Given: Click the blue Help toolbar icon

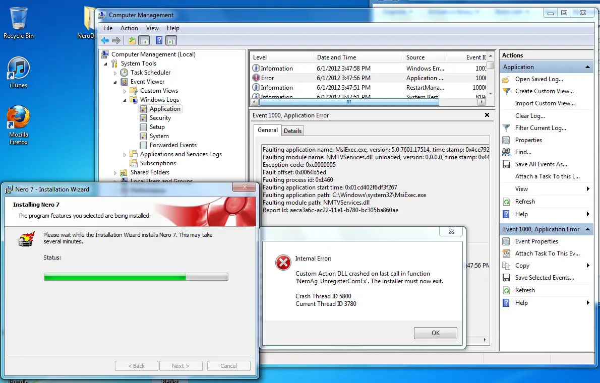Looking at the screenshot, I should click(159, 40).
